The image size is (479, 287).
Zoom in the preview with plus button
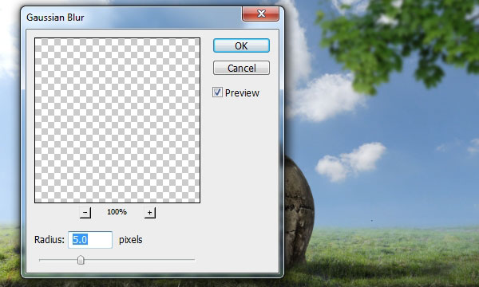point(150,212)
